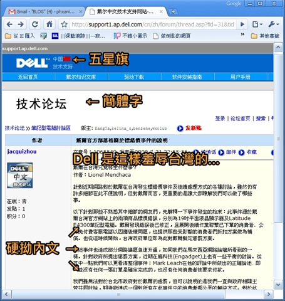Click the 积分：0 points text

16,216
